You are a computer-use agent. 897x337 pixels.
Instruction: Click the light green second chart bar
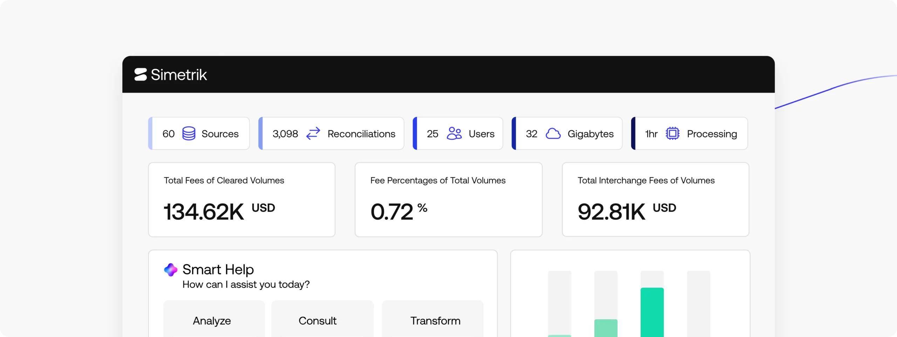[605, 328]
